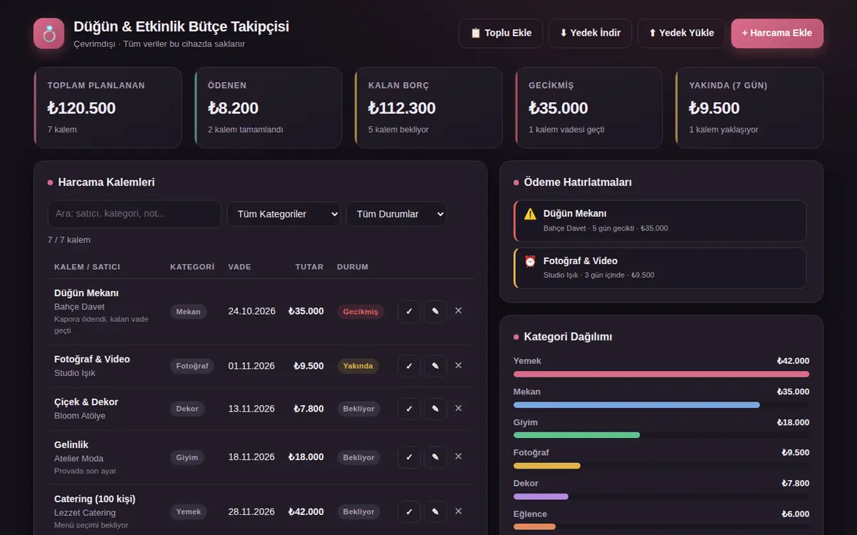Image resolution: width=857 pixels, height=535 pixels.
Task: Open the Düğün Mekanı overdue reminder
Action: click(660, 220)
